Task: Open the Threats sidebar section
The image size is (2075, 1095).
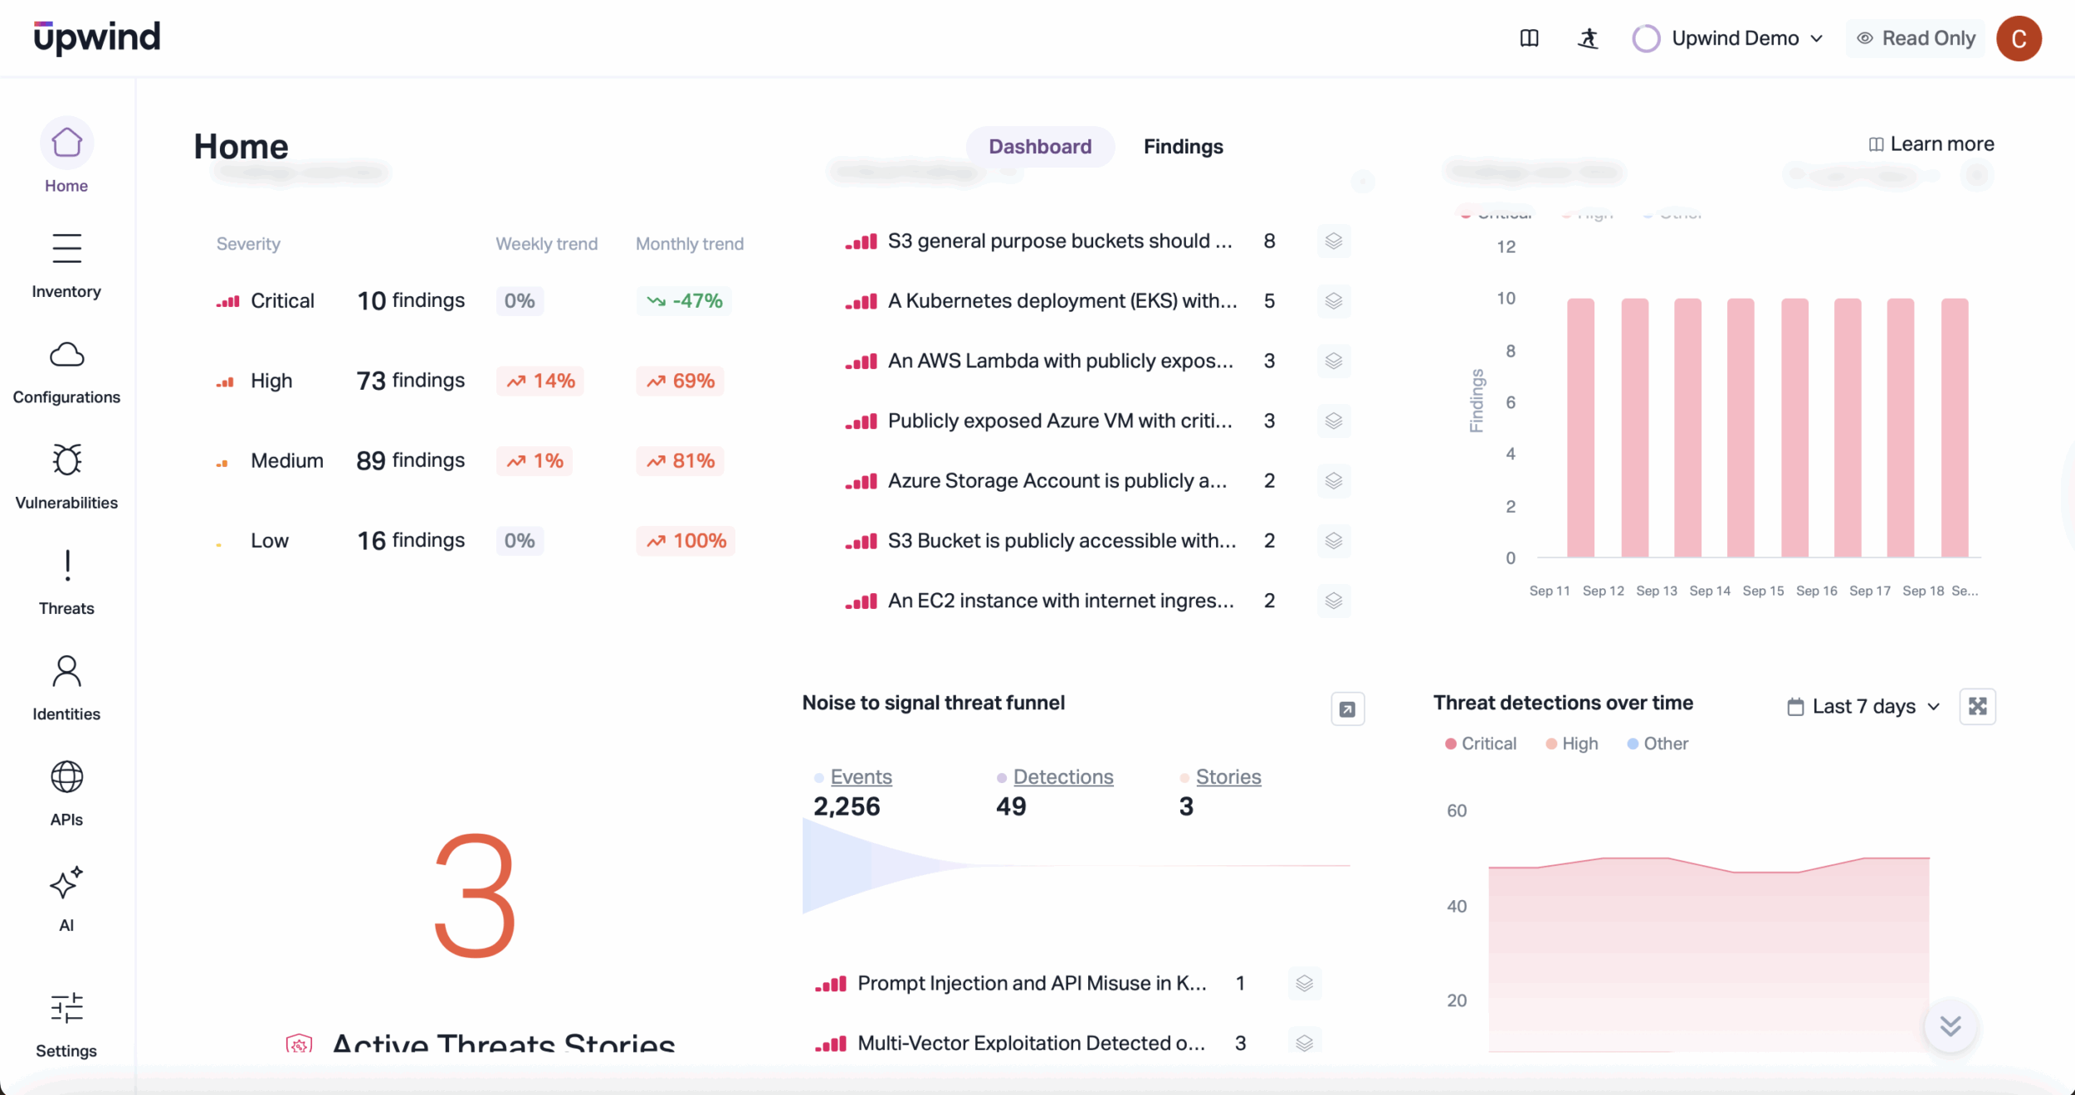Action: click(66, 567)
